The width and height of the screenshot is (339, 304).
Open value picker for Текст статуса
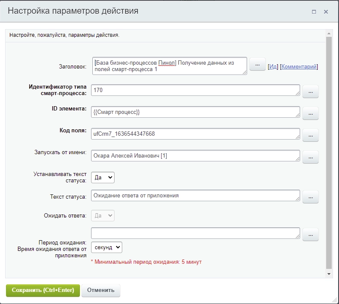click(310, 197)
